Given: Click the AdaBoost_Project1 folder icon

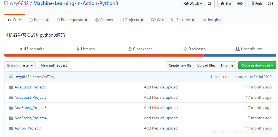Looking at the screenshot, I should click(x=11, y=87).
